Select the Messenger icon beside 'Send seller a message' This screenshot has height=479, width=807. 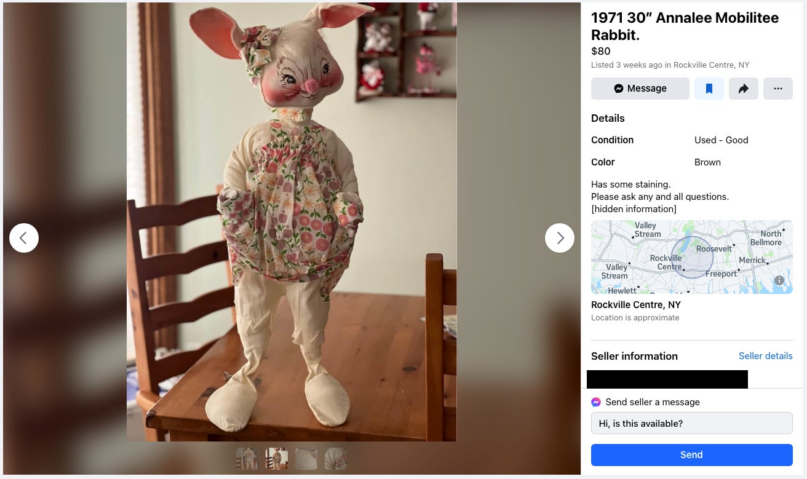point(595,402)
